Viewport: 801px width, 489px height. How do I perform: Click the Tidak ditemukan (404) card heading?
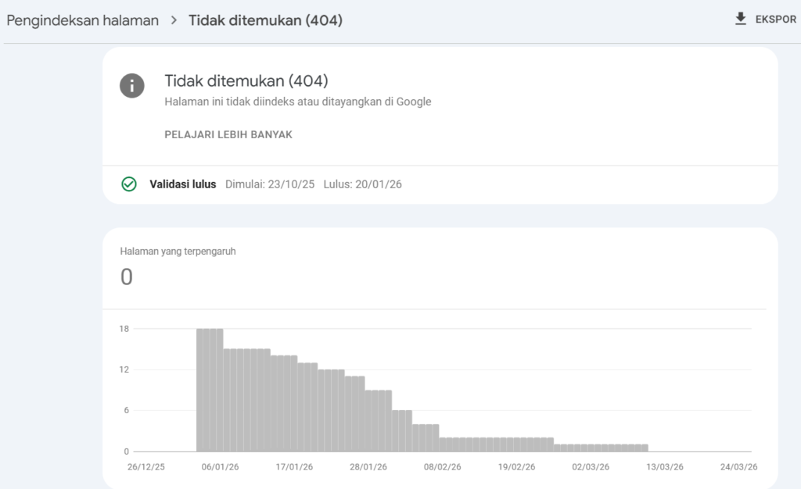click(x=246, y=80)
